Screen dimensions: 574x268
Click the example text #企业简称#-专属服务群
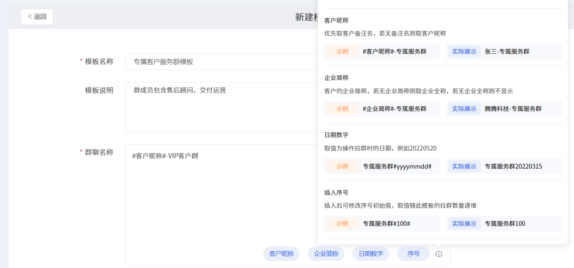coord(394,109)
